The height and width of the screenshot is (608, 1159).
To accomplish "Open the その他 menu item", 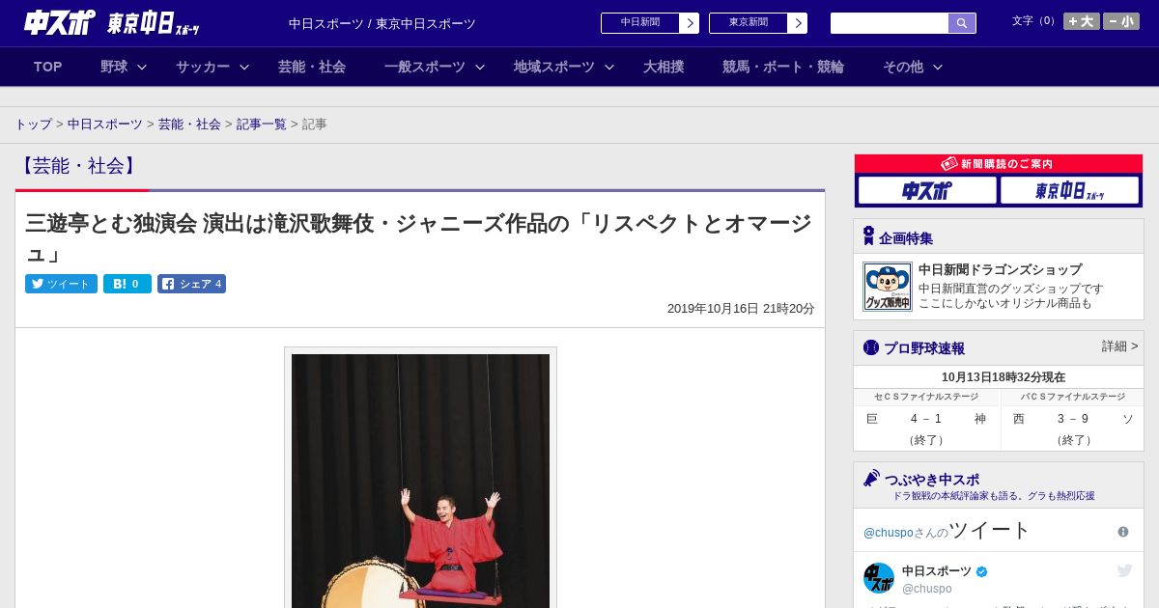I will (x=903, y=67).
